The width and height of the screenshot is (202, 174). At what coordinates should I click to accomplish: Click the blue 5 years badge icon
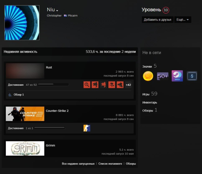(192, 76)
